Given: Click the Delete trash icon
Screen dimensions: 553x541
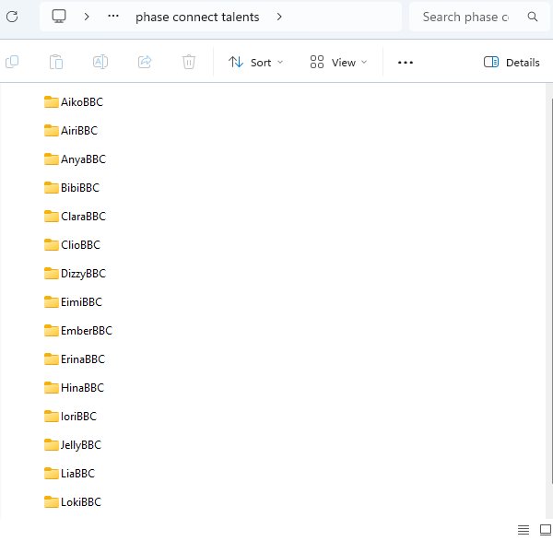Looking at the screenshot, I should [189, 62].
